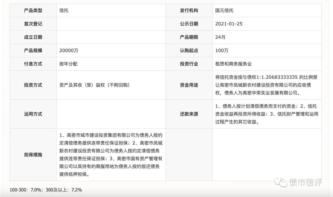Click the 产品类型 label cell
Screen dimensions: 333x197
[33, 10]
